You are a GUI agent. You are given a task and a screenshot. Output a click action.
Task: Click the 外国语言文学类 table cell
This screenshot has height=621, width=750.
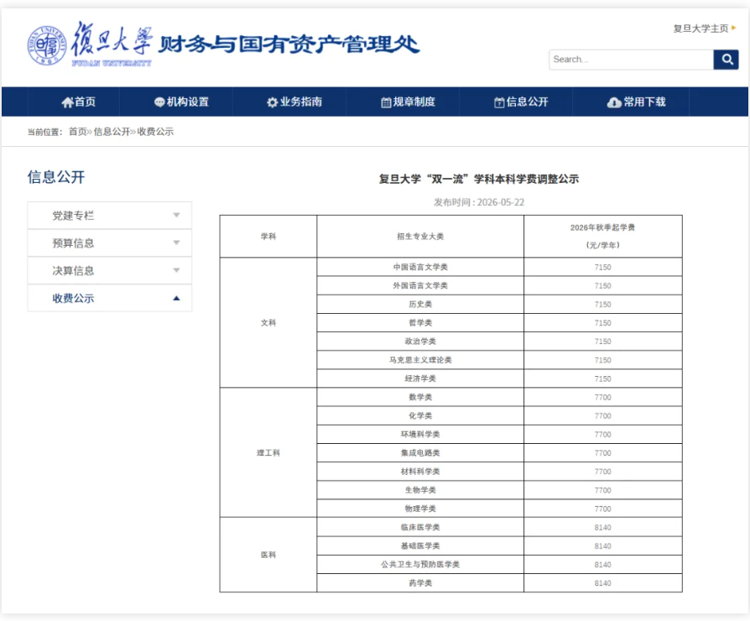[x=420, y=285]
